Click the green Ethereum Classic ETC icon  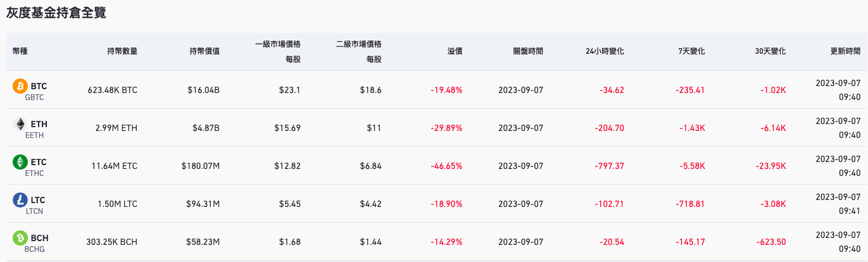click(20, 163)
